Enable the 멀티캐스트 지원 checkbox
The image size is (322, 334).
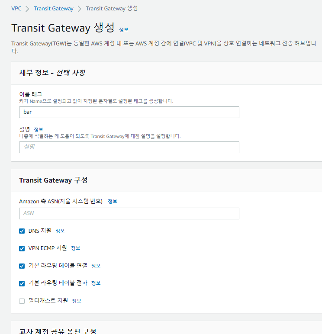22,301
